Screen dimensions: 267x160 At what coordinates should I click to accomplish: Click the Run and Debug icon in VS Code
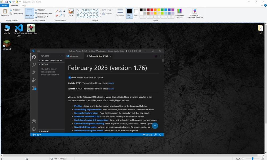point(34,80)
